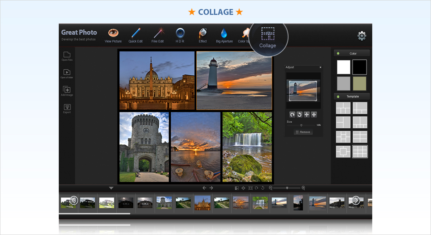The width and height of the screenshot is (431, 235).
Task: Open settings with the gear icon
Action: click(x=362, y=36)
